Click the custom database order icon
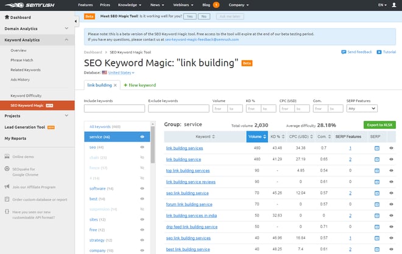Image resolution: width=402 pixels, height=254 pixels. coord(7,199)
